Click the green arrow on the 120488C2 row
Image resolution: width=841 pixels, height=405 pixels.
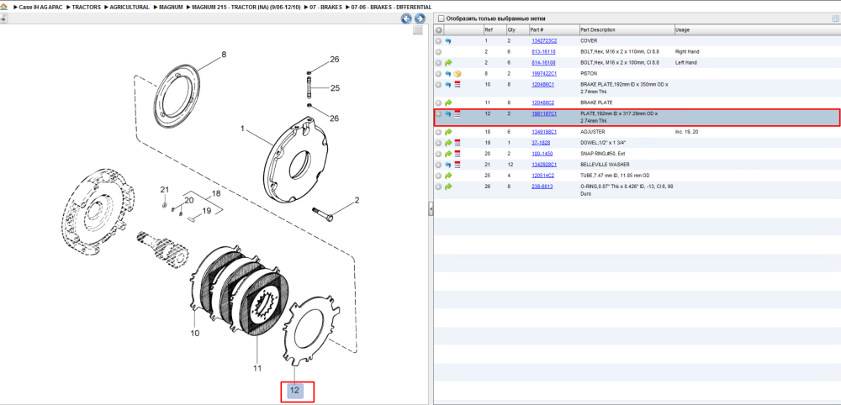pos(448,103)
